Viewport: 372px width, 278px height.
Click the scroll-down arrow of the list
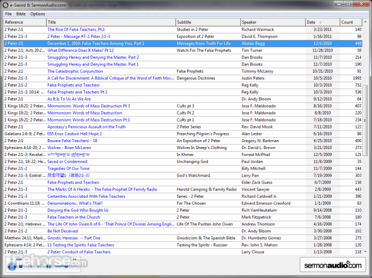pyautogui.click(x=365, y=251)
